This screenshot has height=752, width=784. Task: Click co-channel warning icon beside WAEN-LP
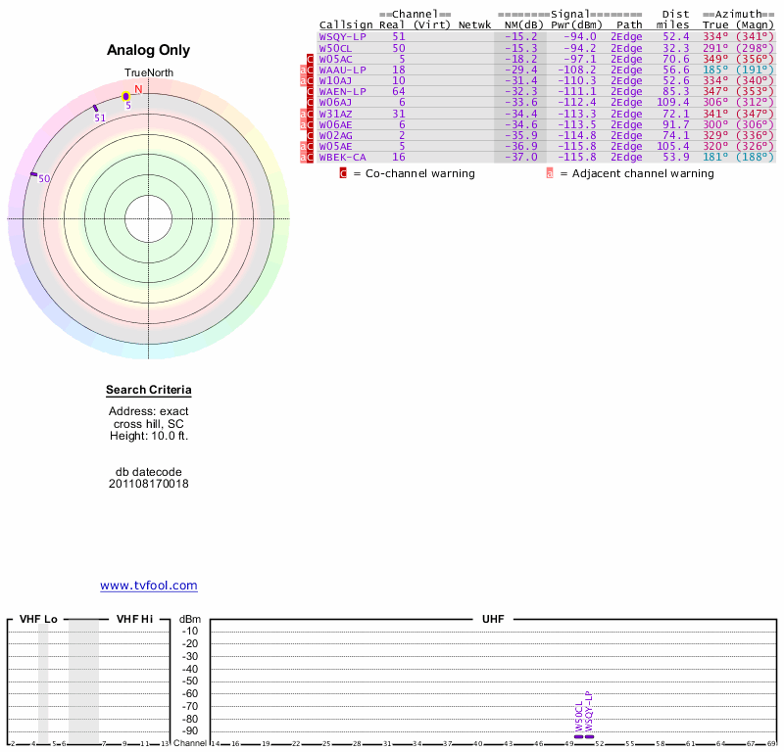pyautogui.click(x=311, y=91)
